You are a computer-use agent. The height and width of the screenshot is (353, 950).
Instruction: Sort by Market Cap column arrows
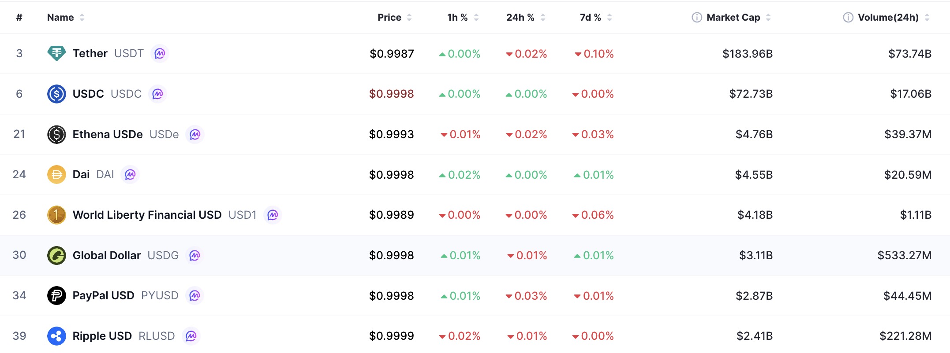(768, 18)
